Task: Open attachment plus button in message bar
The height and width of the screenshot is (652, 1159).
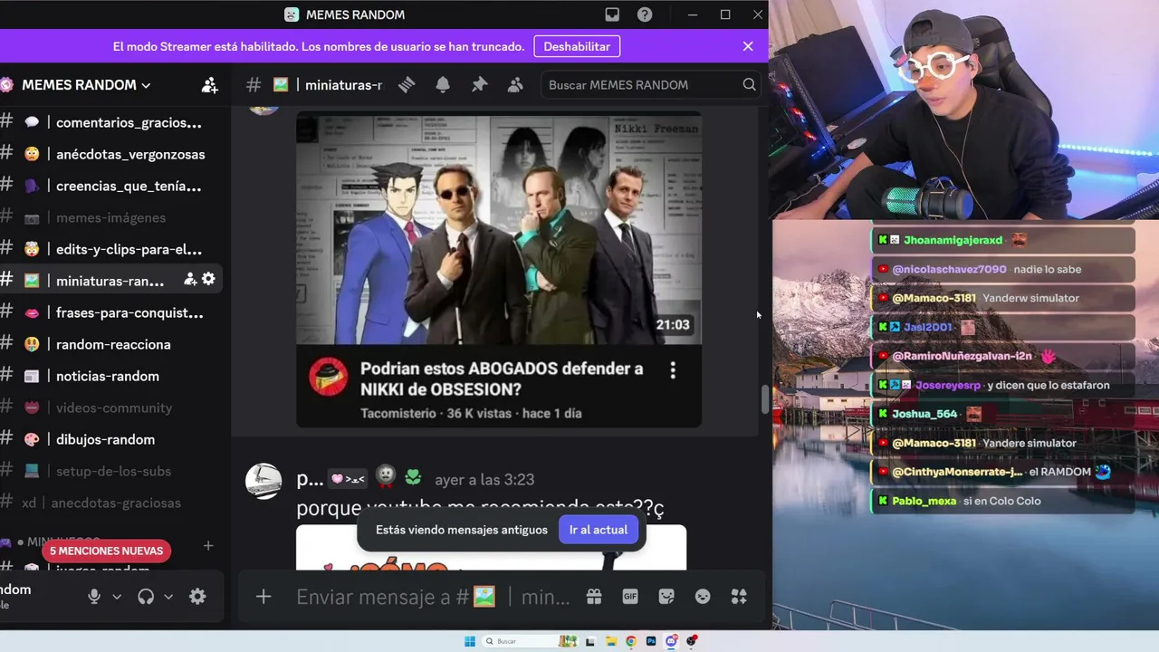Action: pos(263,597)
